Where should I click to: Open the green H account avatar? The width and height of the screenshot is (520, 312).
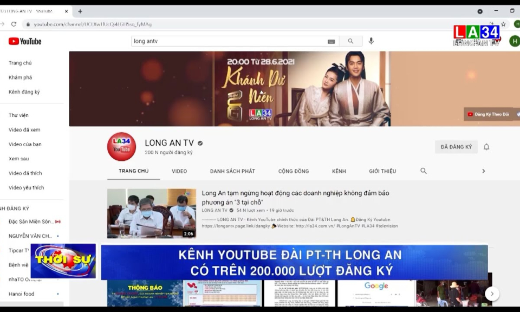(x=515, y=41)
